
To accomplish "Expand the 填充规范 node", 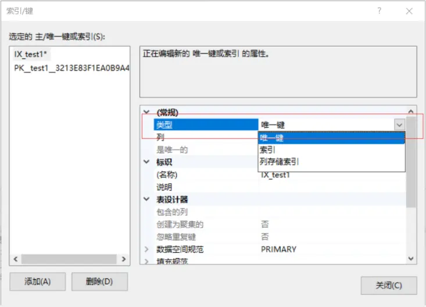I will pyautogui.click(x=146, y=261).
